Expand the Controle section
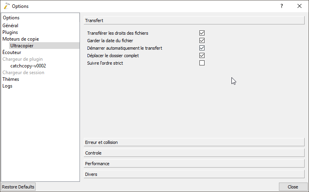The height and width of the screenshot is (192, 309). coord(194,153)
